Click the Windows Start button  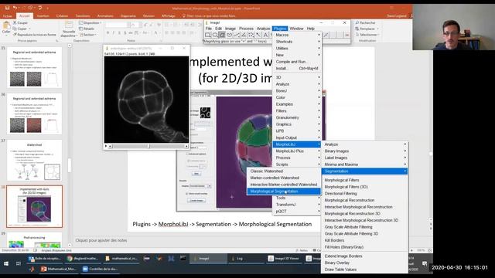coord(6,263)
